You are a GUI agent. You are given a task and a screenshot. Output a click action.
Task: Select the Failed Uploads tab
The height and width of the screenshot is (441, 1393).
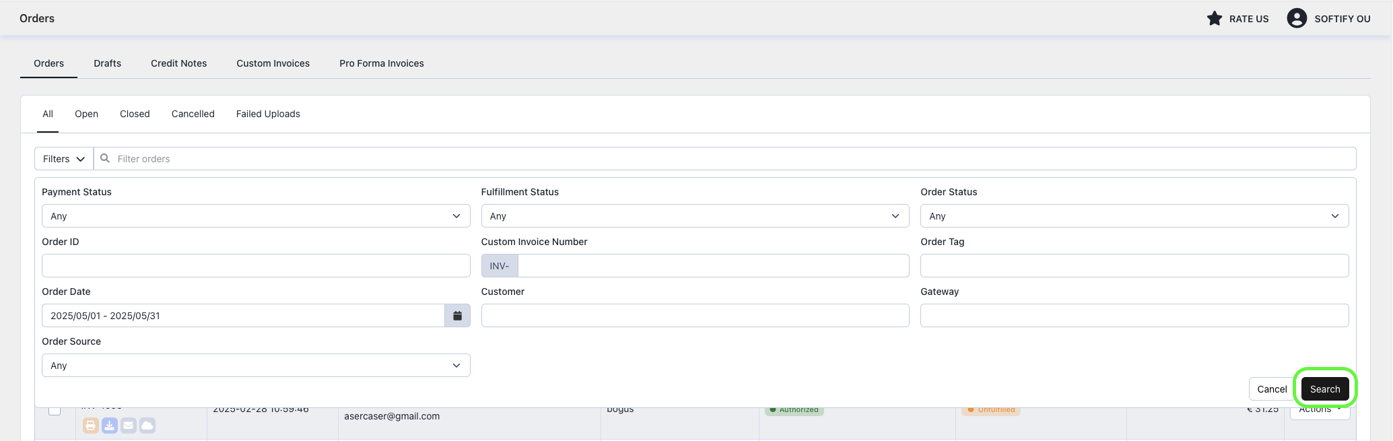(268, 114)
